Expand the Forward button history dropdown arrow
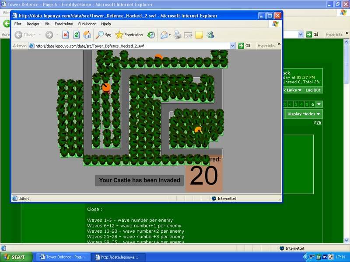350x262 pixels. pos(57,35)
